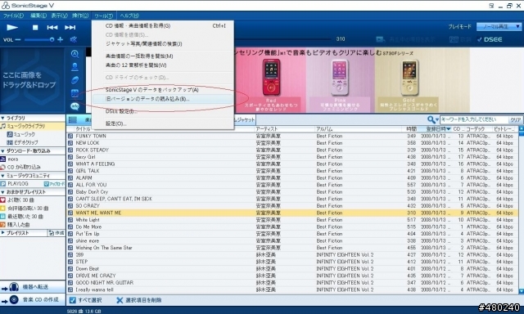Sort by the 登録日時 column header

click(438, 129)
